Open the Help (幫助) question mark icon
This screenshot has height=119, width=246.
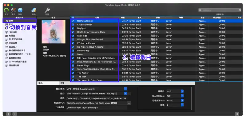[x=20, y=10]
